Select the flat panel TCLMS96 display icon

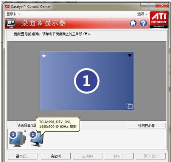coord(37,139)
